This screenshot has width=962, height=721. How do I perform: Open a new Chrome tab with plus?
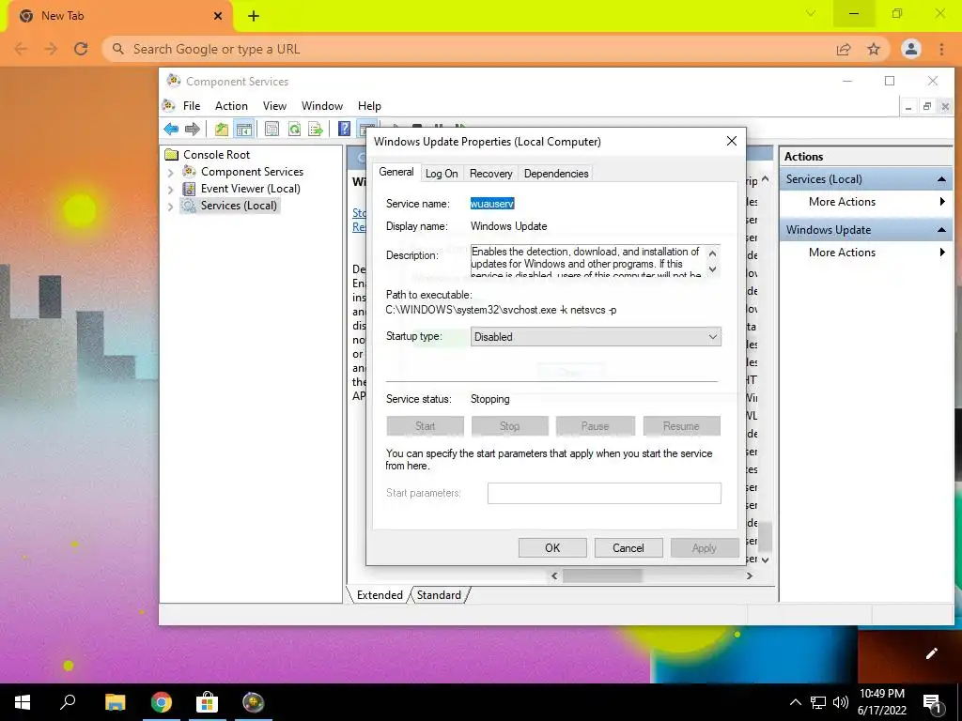pos(254,16)
